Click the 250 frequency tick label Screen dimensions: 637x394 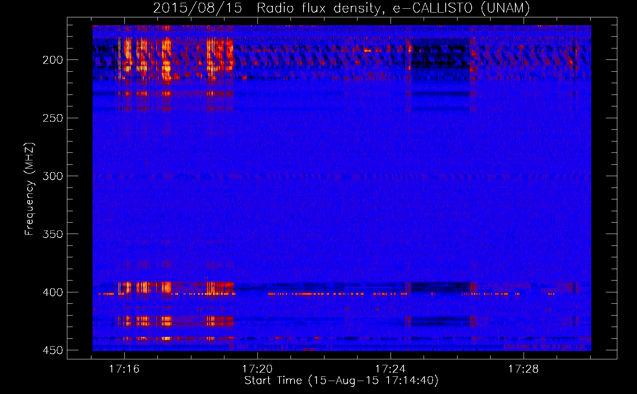(53, 118)
